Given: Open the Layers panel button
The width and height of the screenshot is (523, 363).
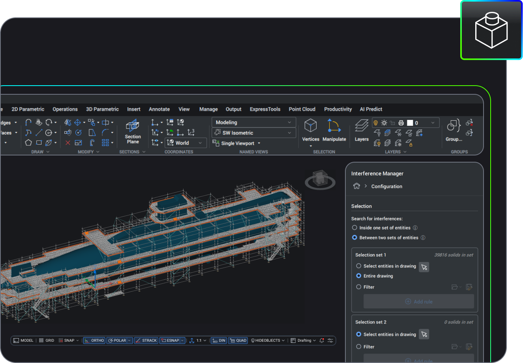Looking at the screenshot, I should tap(362, 131).
